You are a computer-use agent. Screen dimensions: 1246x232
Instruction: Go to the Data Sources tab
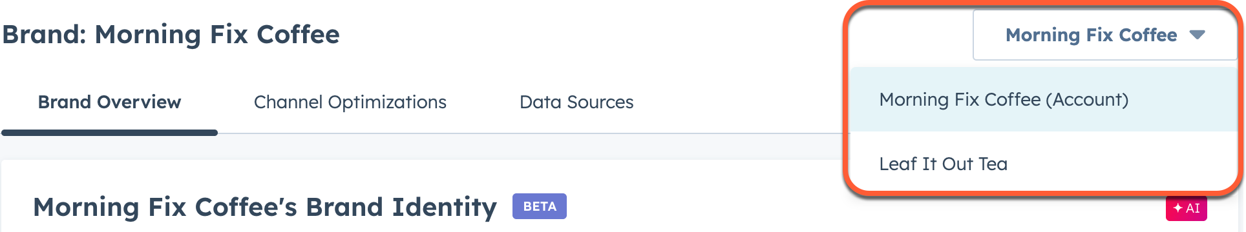click(x=576, y=102)
